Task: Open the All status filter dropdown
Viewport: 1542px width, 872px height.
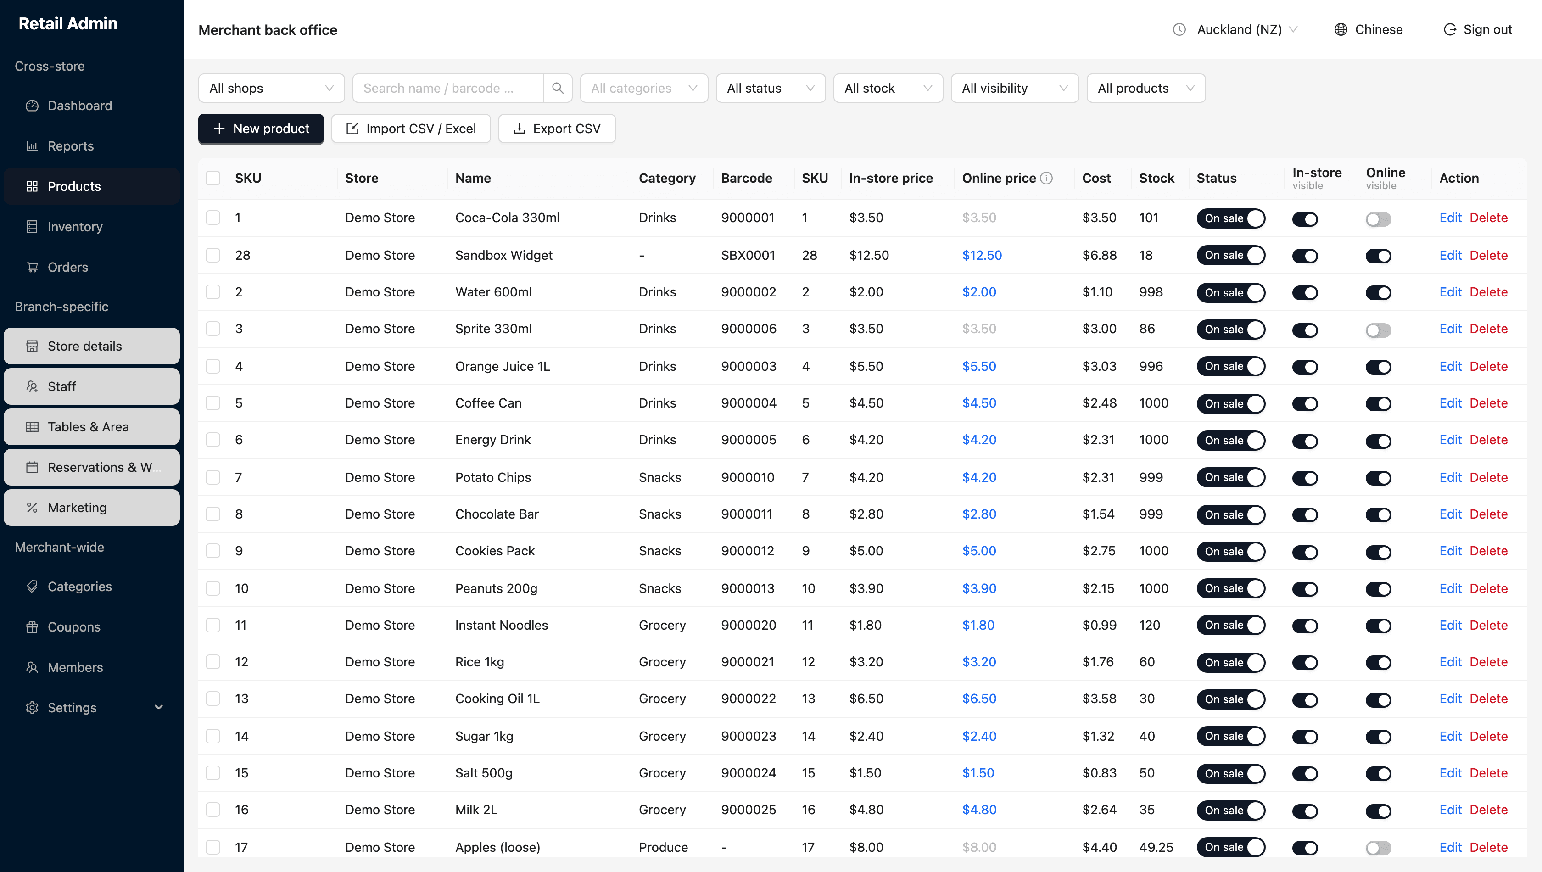Action: pyautogui.click(x=770, y=88)
